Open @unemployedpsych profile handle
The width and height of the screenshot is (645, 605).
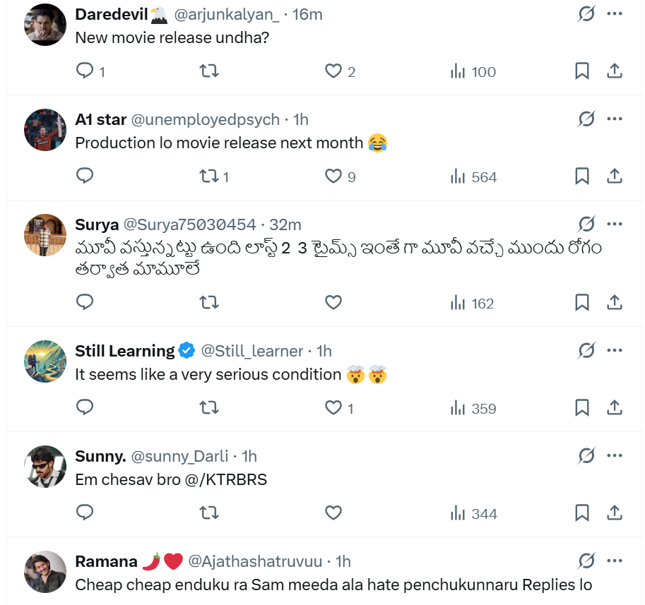pyautogui.click(x=206, y=119)
